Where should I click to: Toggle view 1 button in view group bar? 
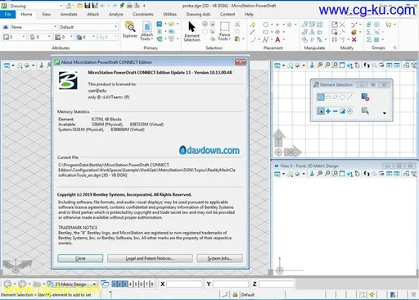click(x=114, y=284)
